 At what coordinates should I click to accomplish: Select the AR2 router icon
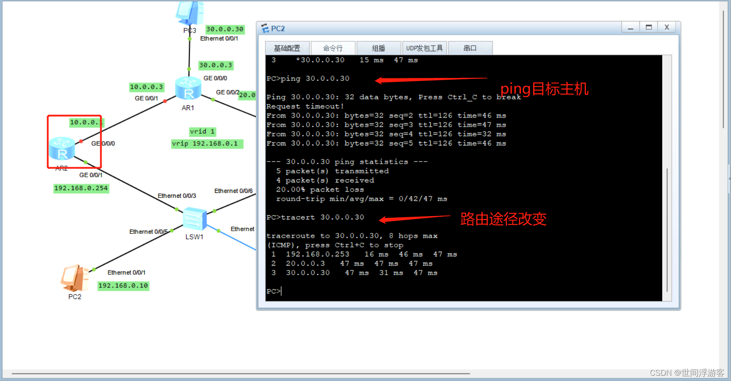click(x=61, y=148)
